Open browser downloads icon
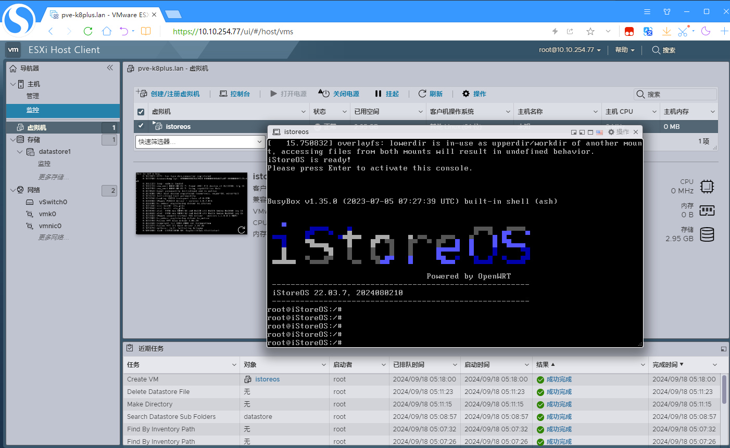Viewport: 730px width, 448px height. (666, 31)
